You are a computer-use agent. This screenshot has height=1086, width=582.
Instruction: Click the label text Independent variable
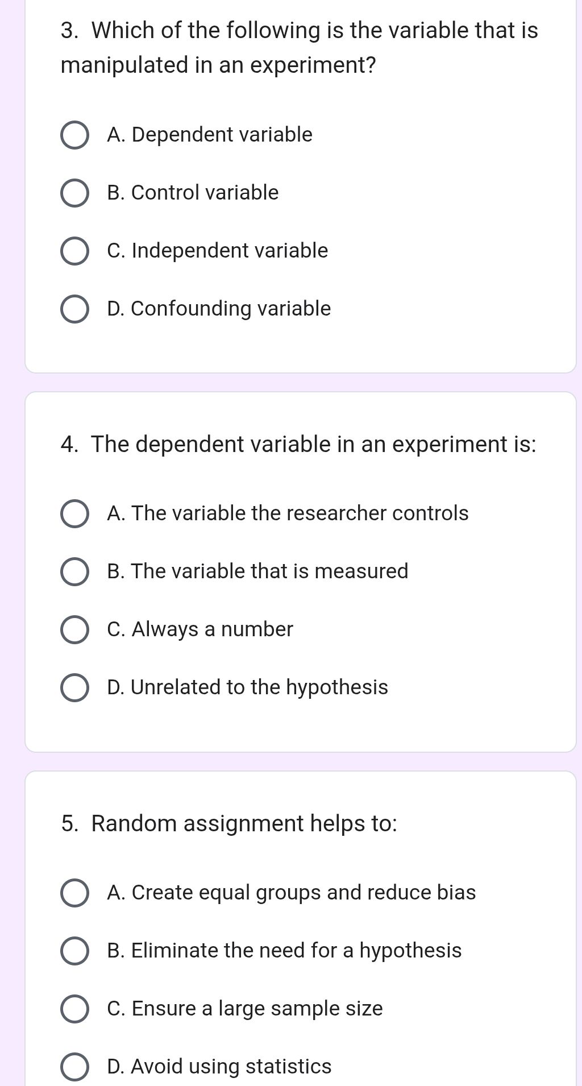pyautogui.click(x=218, y=251)
